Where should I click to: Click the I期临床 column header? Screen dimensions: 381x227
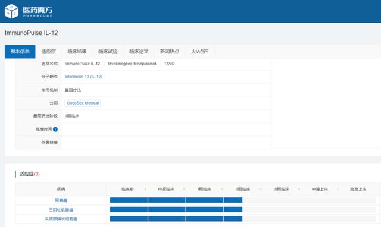(x=204, y=189)
